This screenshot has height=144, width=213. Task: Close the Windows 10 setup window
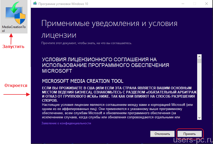coord(207,4)
